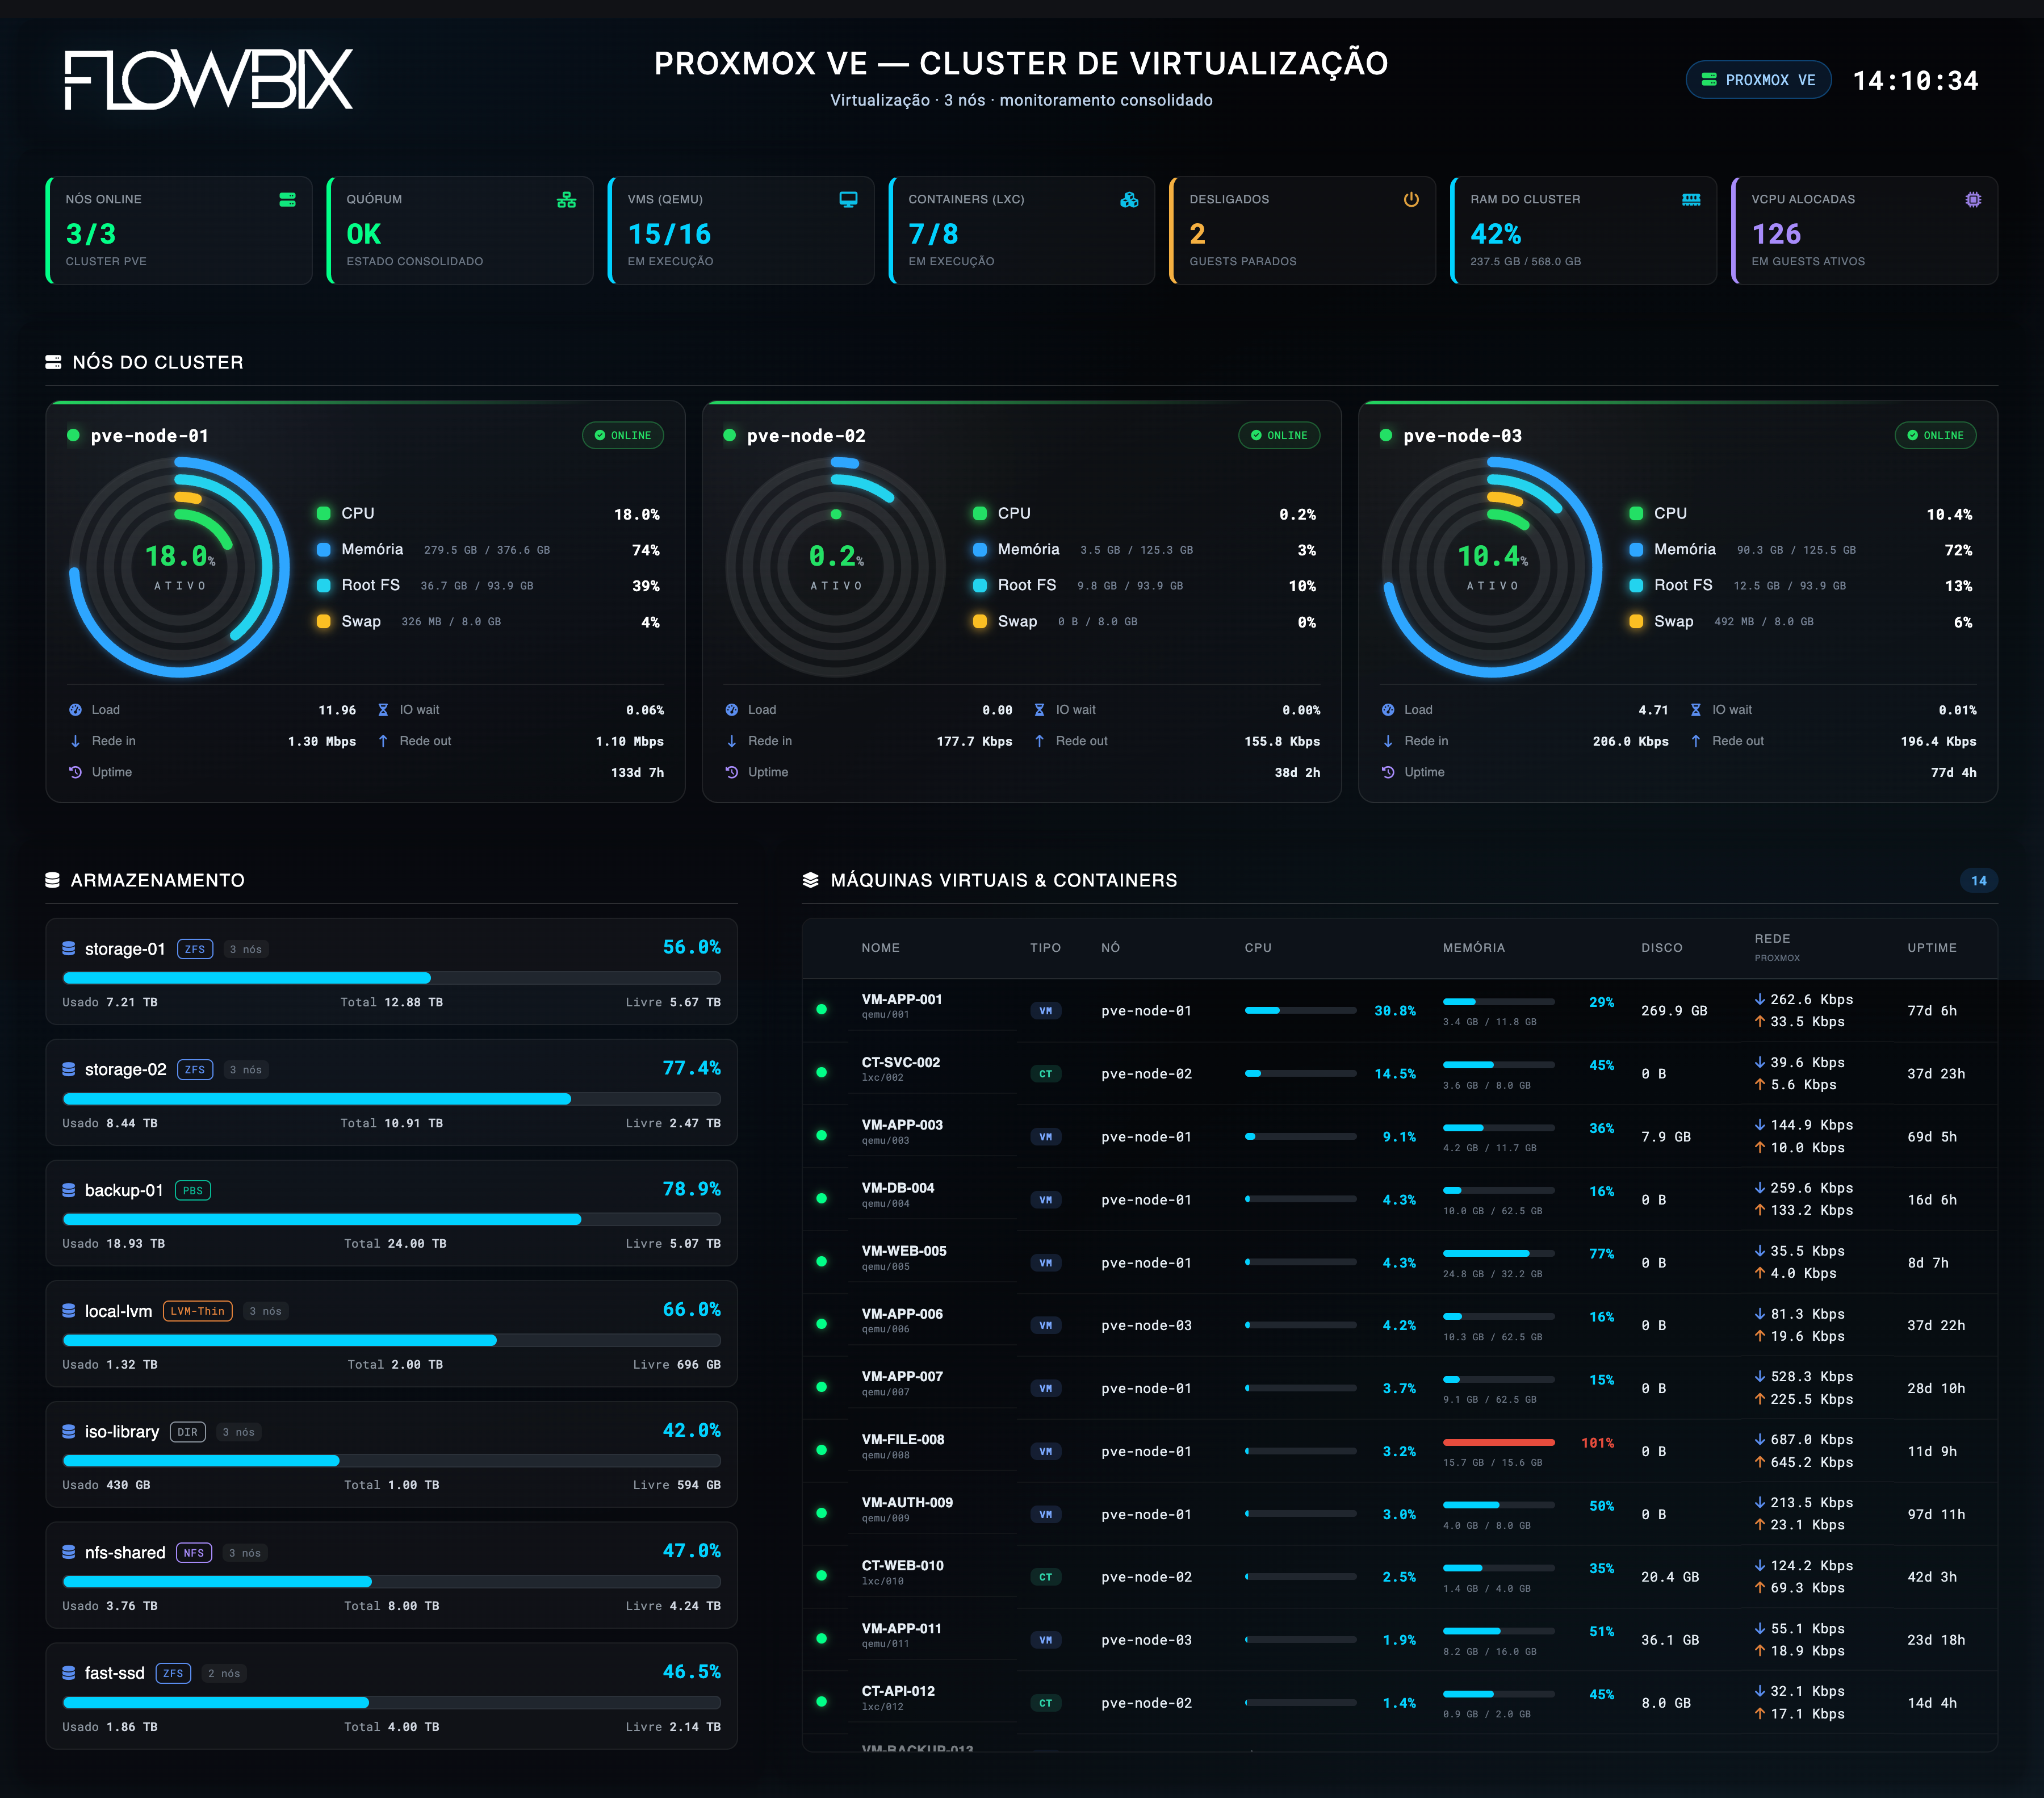Click the iso-library database icon

(69, 1431)
